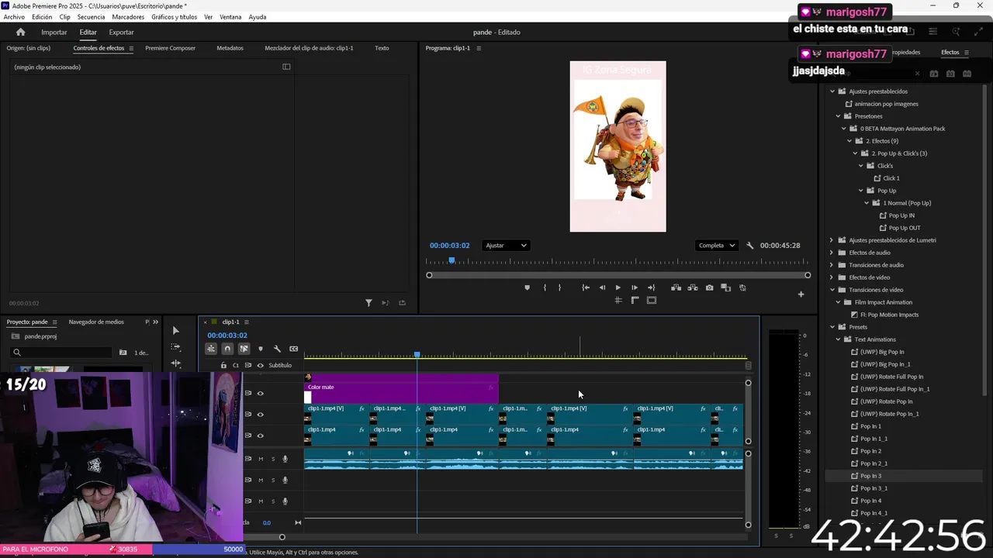
Task: Toggle timeline Snap magnet icon
Action: 227,349
